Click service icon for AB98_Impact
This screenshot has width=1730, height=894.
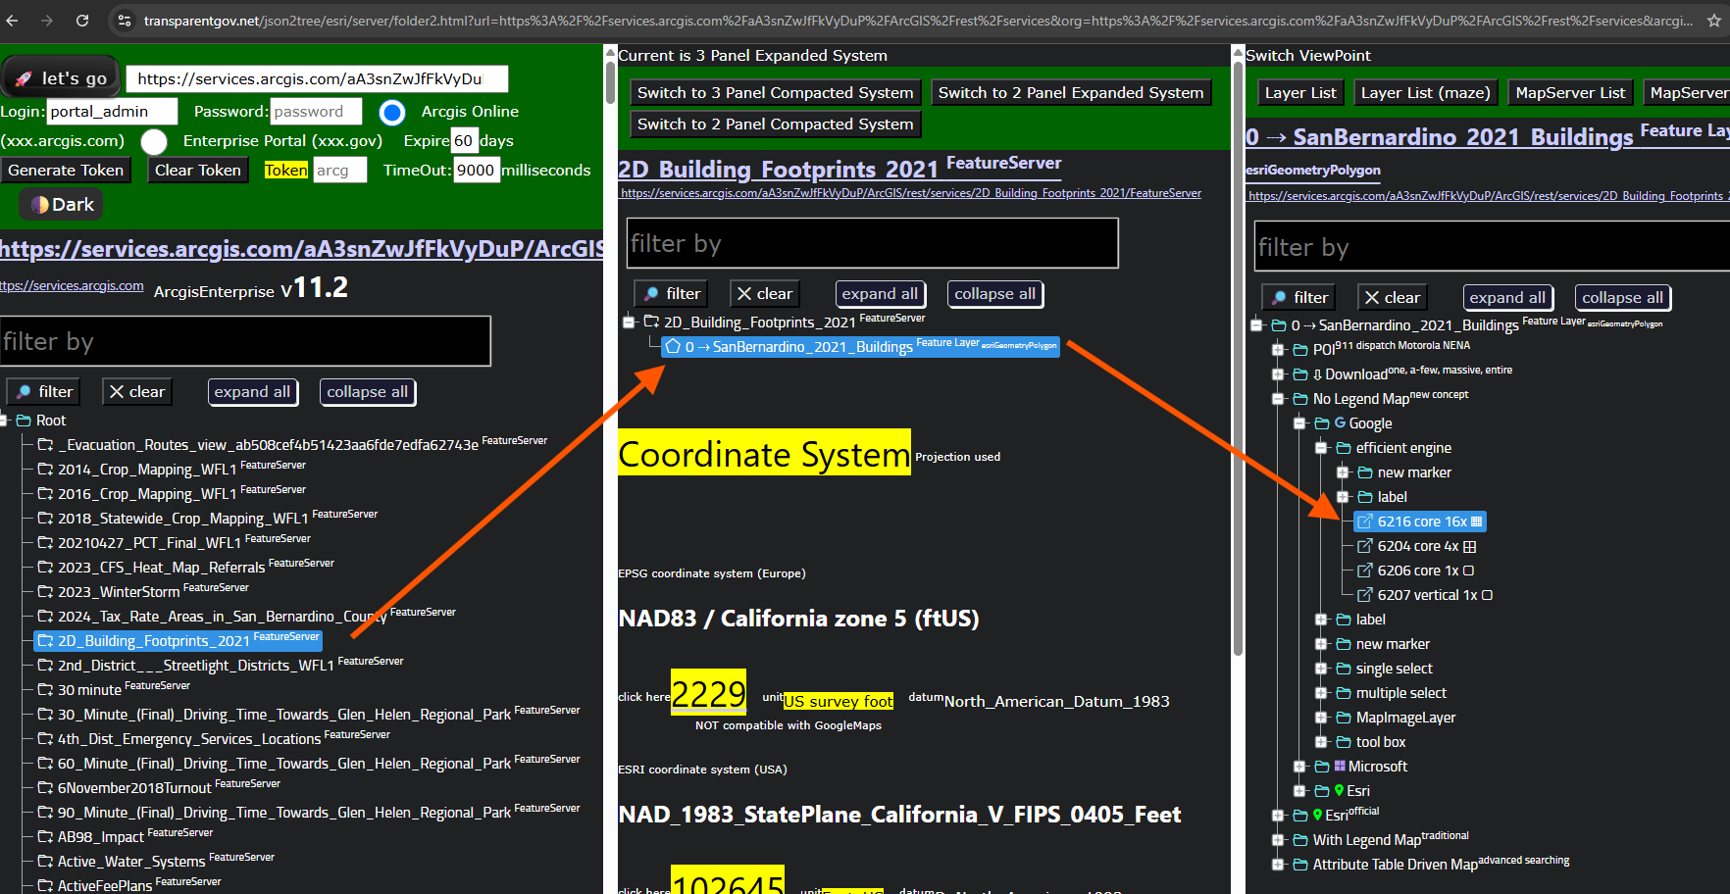(x=45, y=837)
